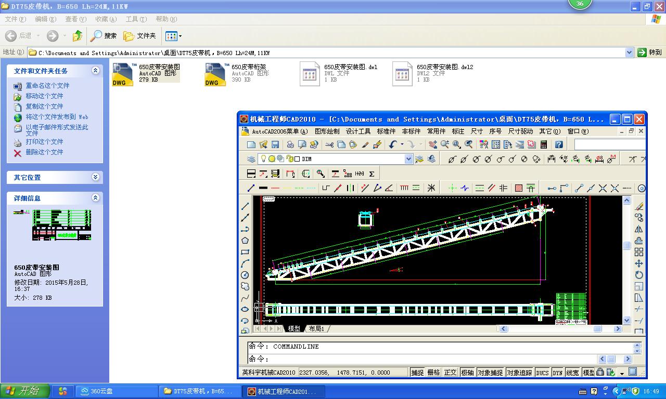The image size is (666, 399).
Task: Click the Undo arrow icon
Action: point(393,144)
